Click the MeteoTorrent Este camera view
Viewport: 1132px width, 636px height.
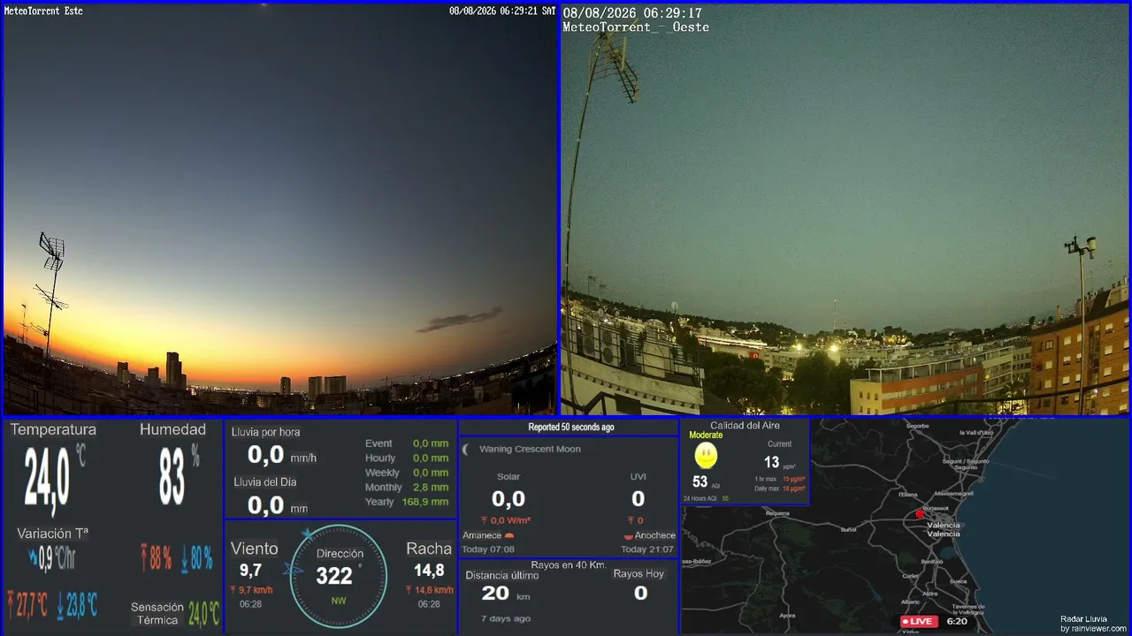[x=279, y=209]
